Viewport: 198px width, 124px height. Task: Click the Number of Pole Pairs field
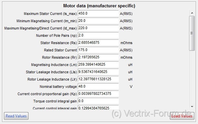(x=98, y=35)
